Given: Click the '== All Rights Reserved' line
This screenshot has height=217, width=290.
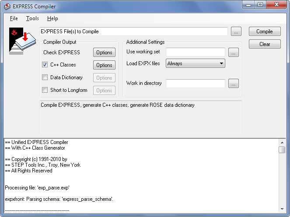Looking at the screenshot, I should (29, 171).
